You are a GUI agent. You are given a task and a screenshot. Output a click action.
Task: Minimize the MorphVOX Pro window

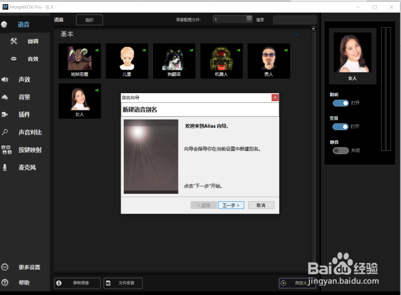click(358, 7)
